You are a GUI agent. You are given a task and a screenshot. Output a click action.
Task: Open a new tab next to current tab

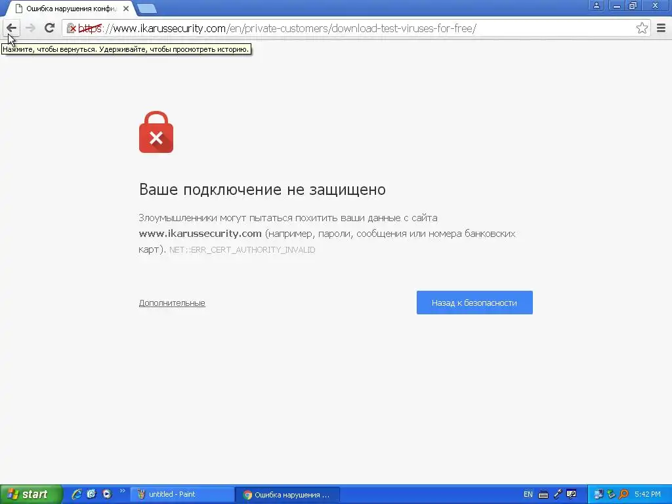pos(147,9)
